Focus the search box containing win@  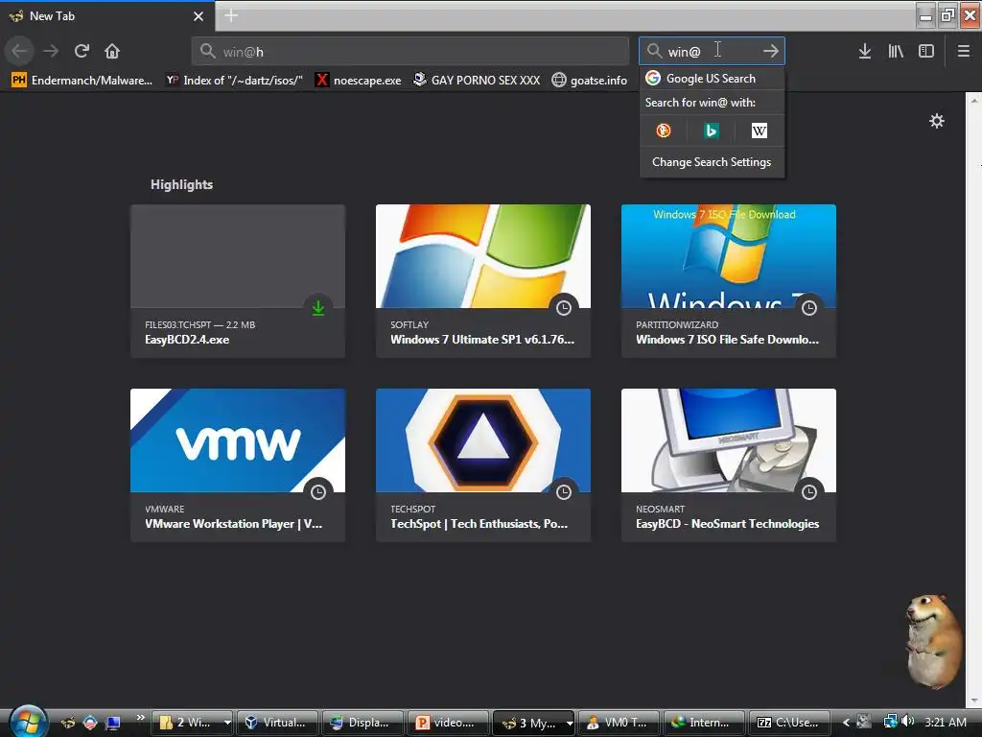(712, 51)
